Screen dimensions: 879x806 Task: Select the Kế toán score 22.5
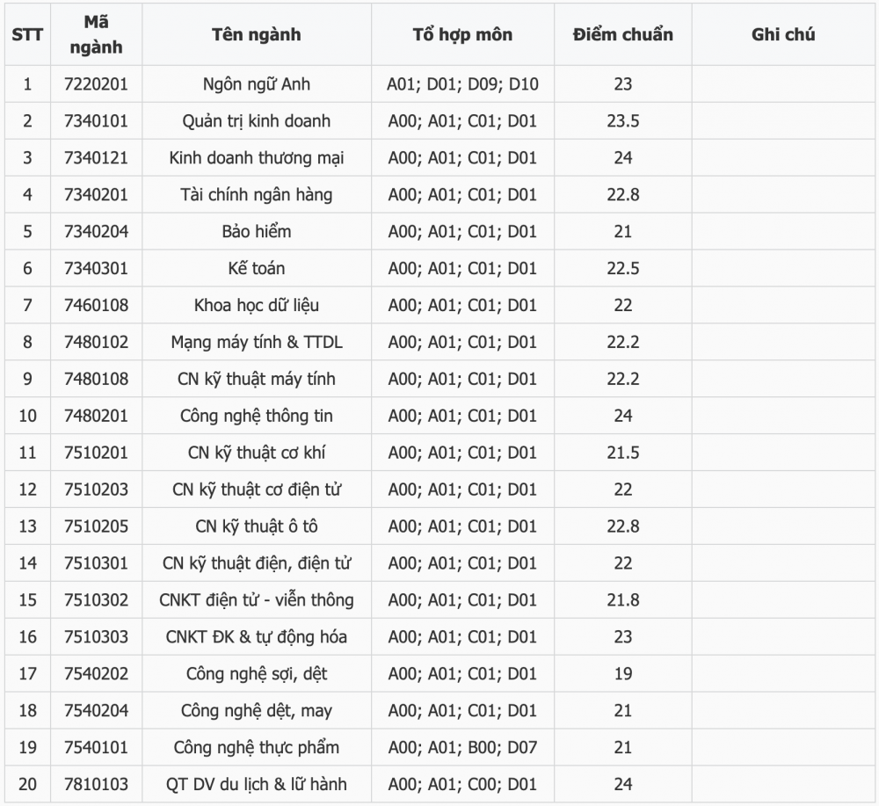point(623,268)
